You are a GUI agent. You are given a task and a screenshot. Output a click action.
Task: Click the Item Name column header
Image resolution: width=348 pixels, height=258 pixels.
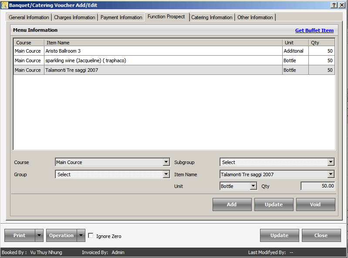[x=163, y=43]
